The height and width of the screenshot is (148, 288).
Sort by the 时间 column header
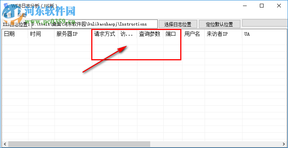tap(41, 34)
